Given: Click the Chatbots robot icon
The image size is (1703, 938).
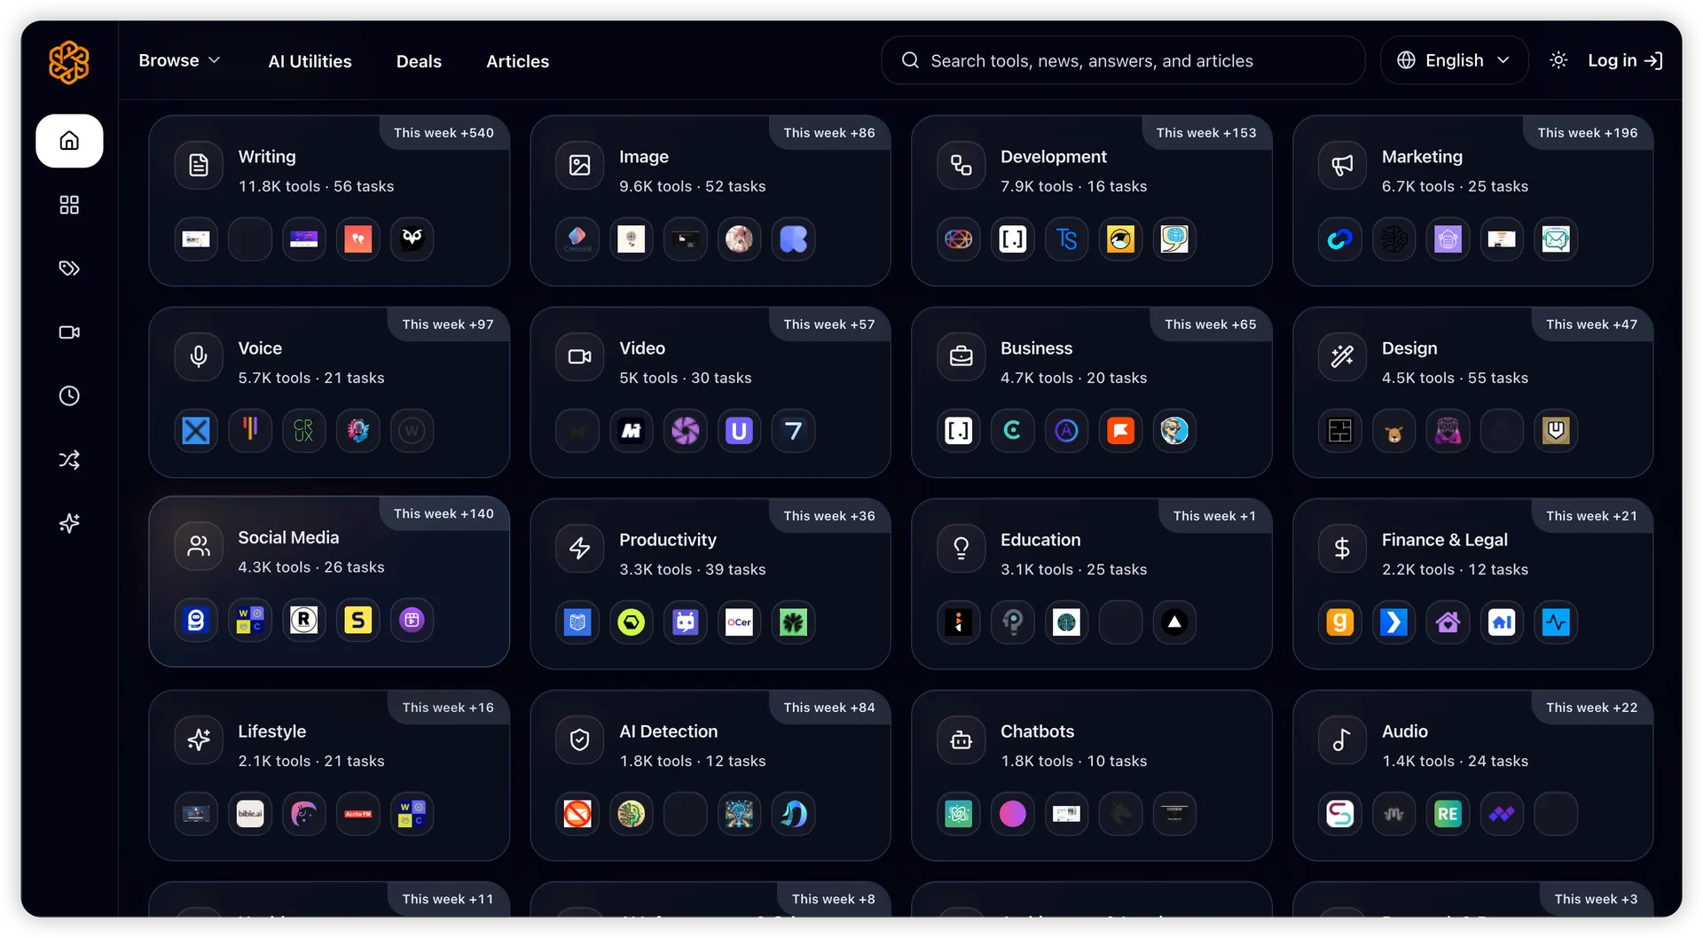Looking at the screenshot, I should (961, 739).
